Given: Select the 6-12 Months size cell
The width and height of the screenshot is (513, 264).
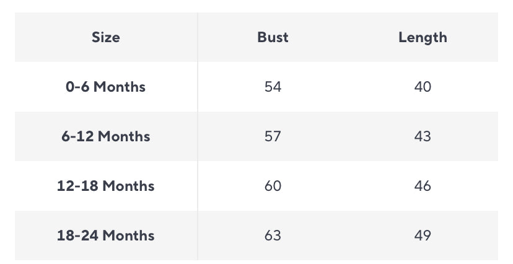Looking at the screenshot, I should point(106,136).
